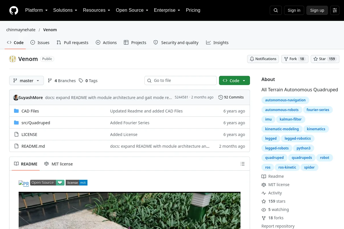Open the README outline list icon
Screen dimensions: 344x229
point(243,164)
